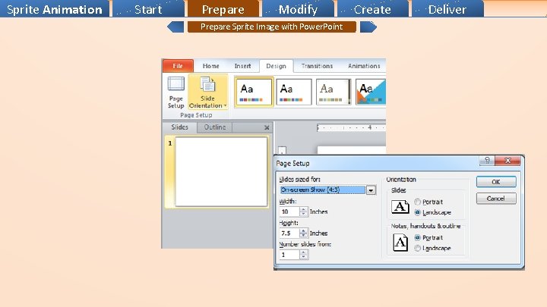547x307 pixels.
Task: Close the Slides/Outline pane
Action: (x=267, y=128)
